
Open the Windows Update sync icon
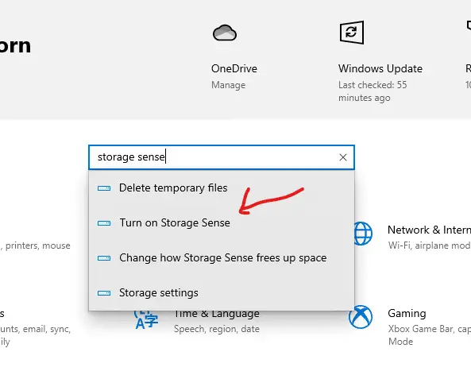pos(351,33)
